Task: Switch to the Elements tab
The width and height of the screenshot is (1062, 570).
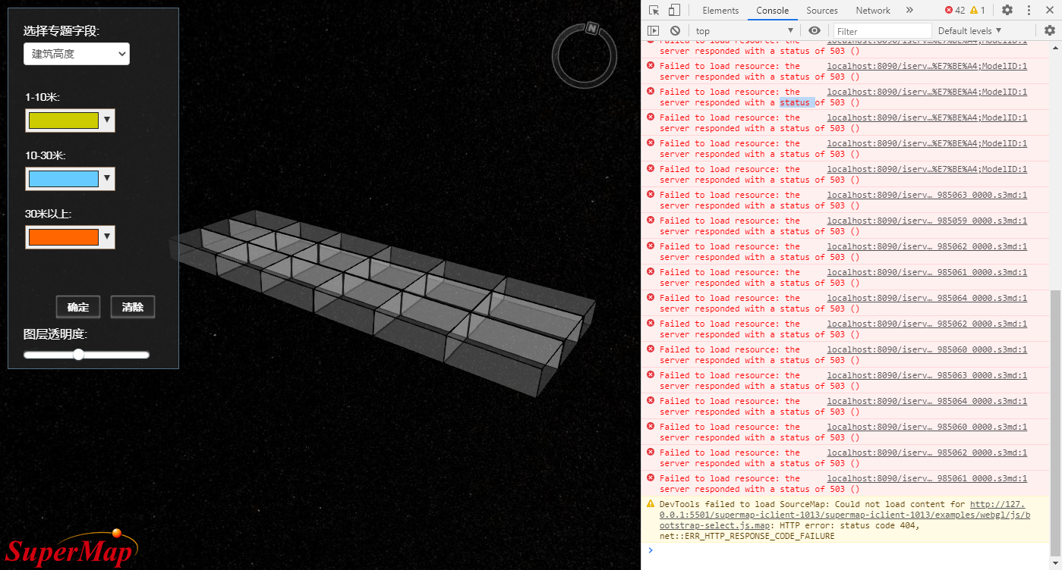Action: coord(720,10)
